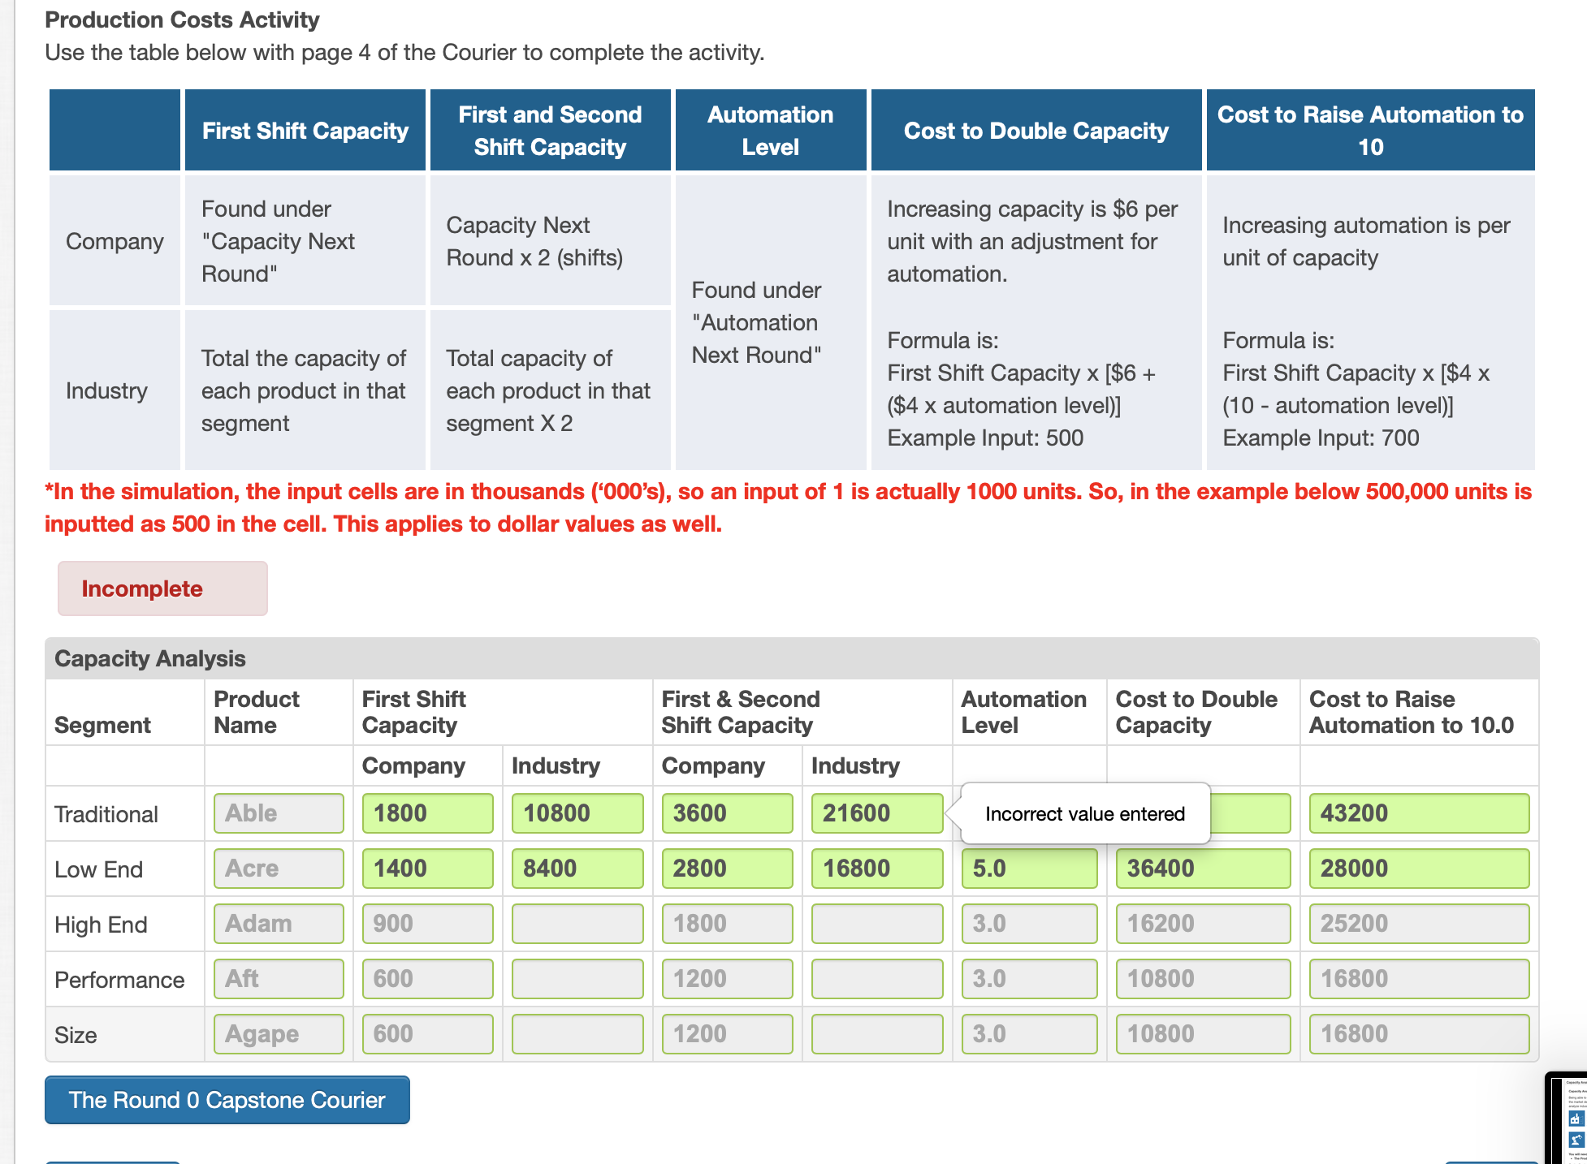Select the Size Cost to Double Capacity field
Image resolution: width=1587 pixels, height=1164 pixels.
(1202, 1033)
